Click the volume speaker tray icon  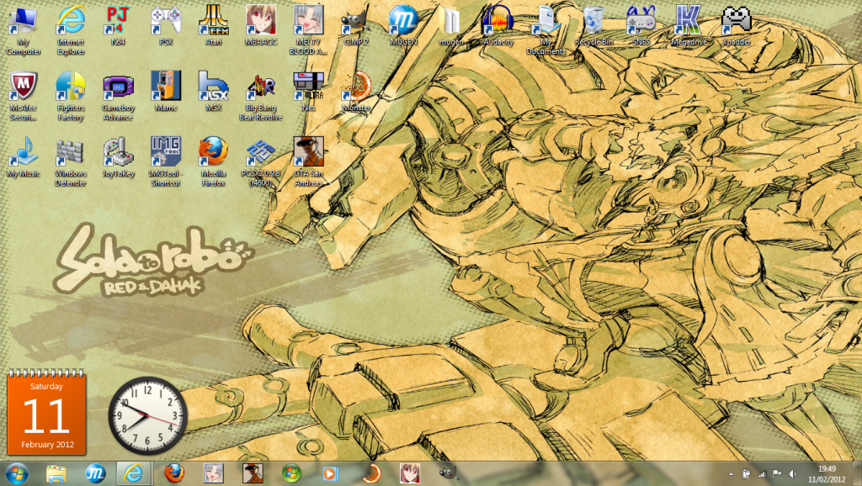coord(792,474)
